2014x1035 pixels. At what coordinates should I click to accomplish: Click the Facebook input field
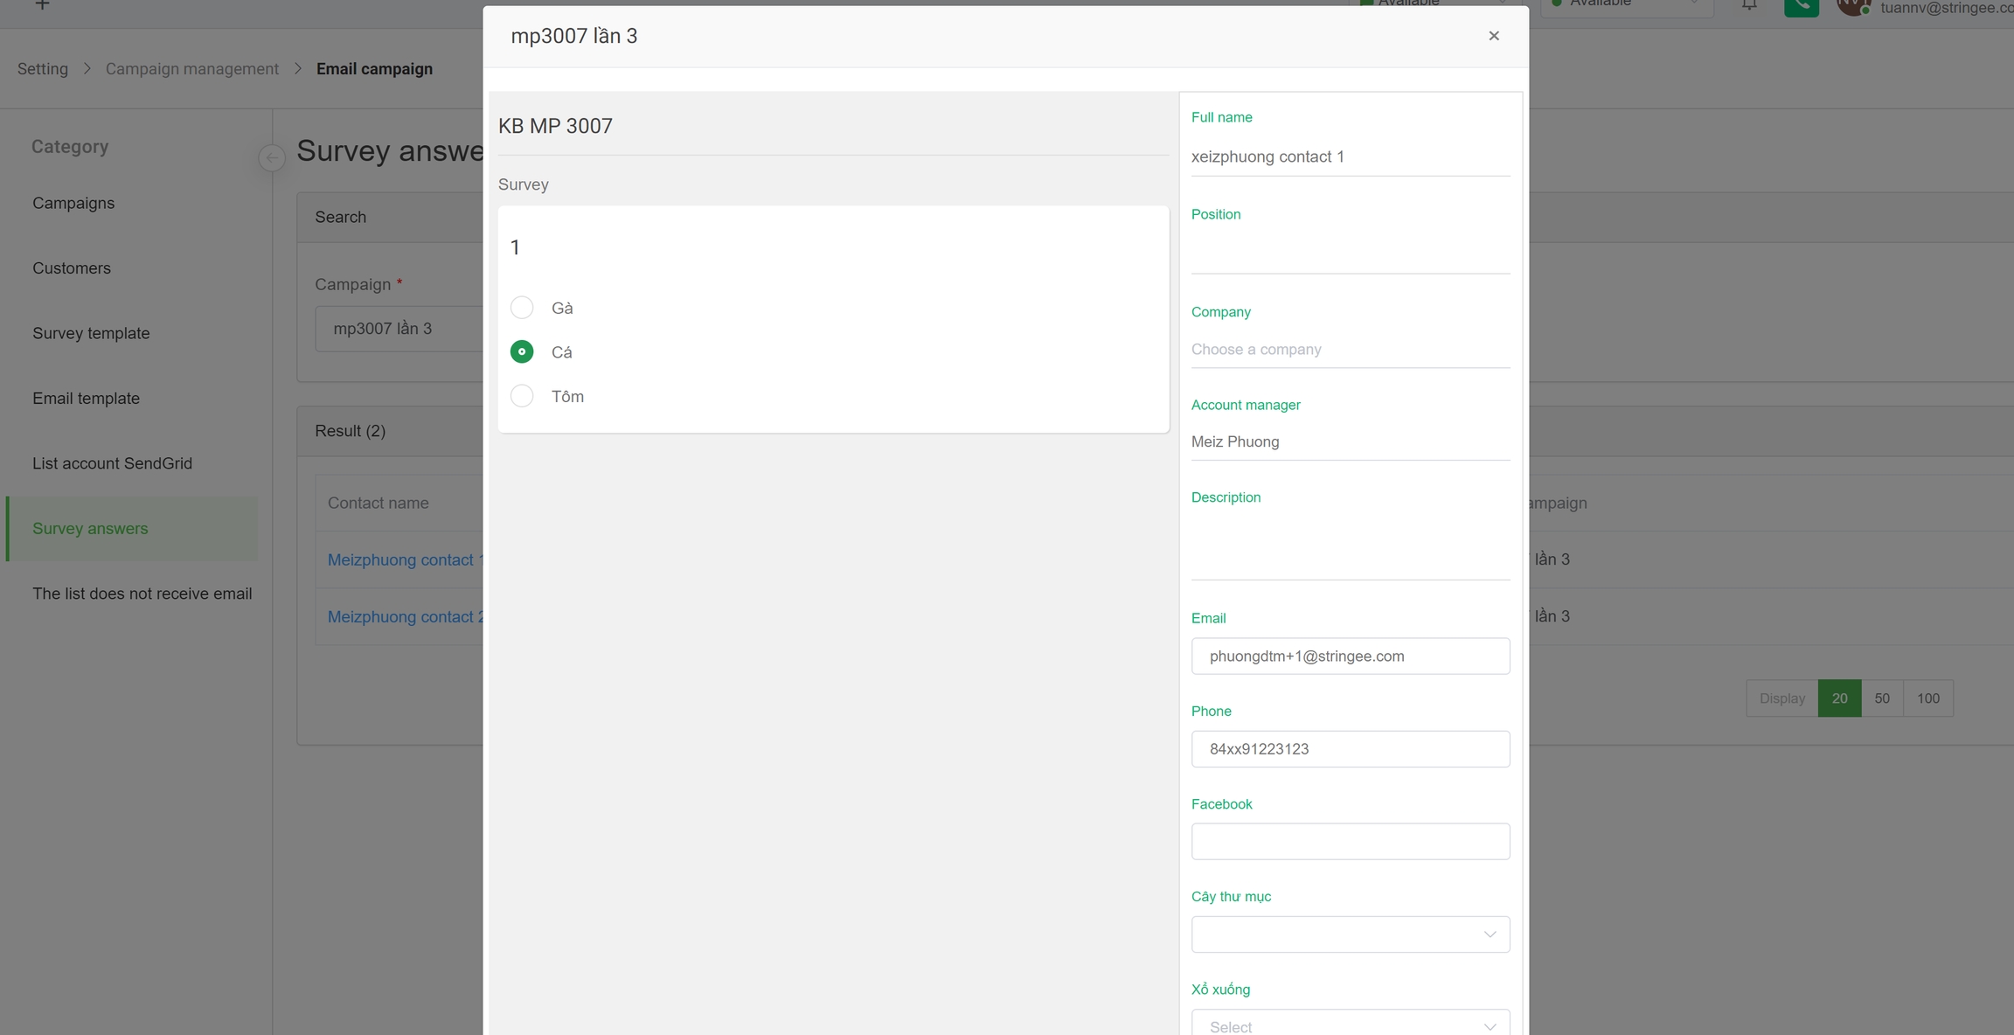coord(1350,841)
